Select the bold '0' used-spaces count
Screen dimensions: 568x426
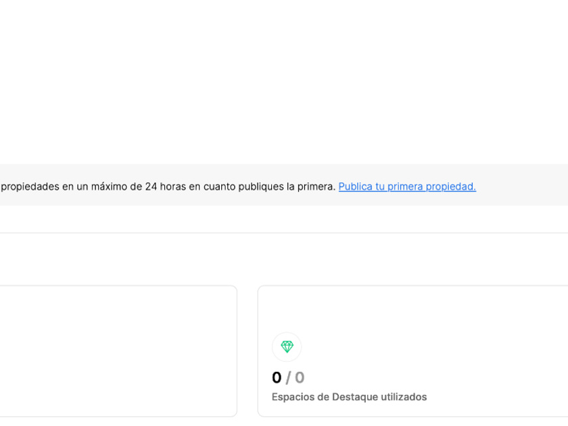277,377
